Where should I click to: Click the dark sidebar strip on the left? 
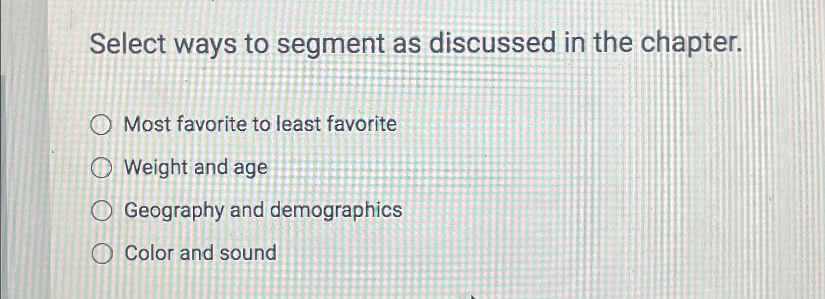coord(8,149)
